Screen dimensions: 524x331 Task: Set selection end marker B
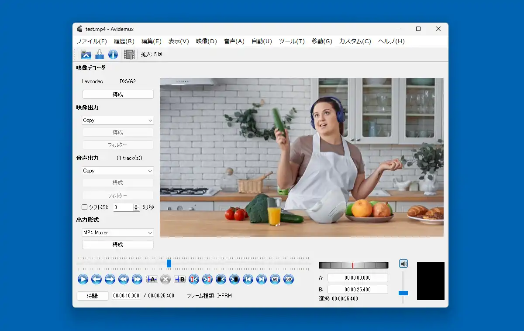[x=180, y=280]
